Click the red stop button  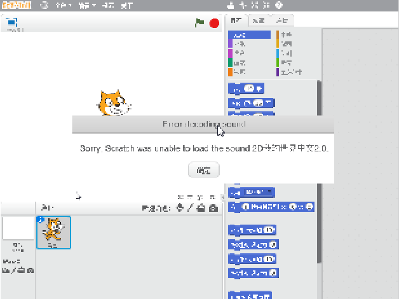pos(214,23)
